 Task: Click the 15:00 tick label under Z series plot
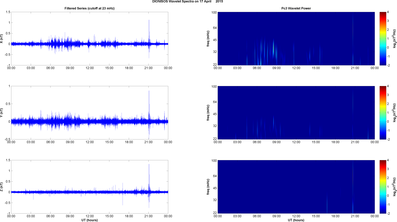tap(109, 216)
